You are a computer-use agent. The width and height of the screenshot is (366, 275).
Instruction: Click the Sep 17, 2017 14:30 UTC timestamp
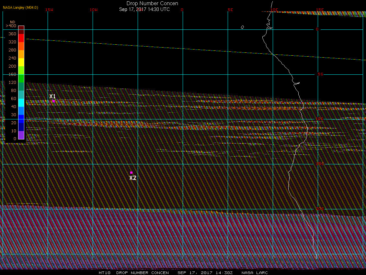[x=144, y=9]
